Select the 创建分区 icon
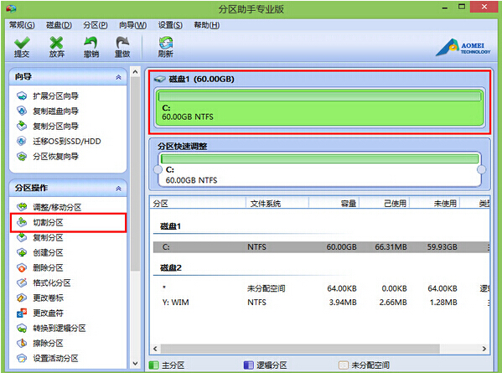Image resolution: width=502 pixels, height=373 pixels. [x=22, y=252]
